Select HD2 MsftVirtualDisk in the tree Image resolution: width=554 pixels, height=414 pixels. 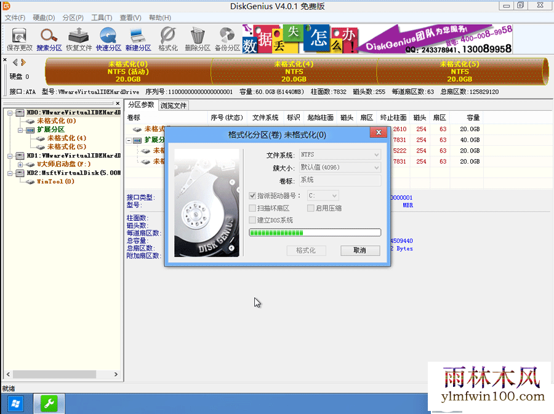(x=73, y=173)
